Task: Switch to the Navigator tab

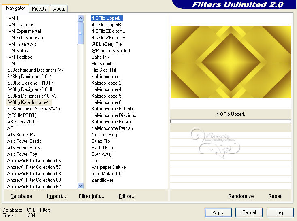Action: 15,8
